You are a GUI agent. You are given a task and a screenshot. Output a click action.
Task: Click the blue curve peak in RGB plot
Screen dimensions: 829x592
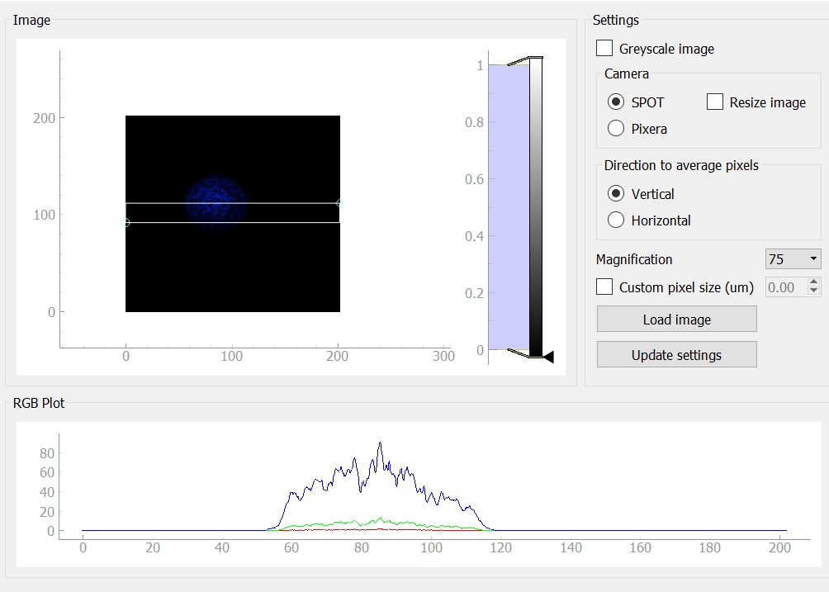point(380,443)
